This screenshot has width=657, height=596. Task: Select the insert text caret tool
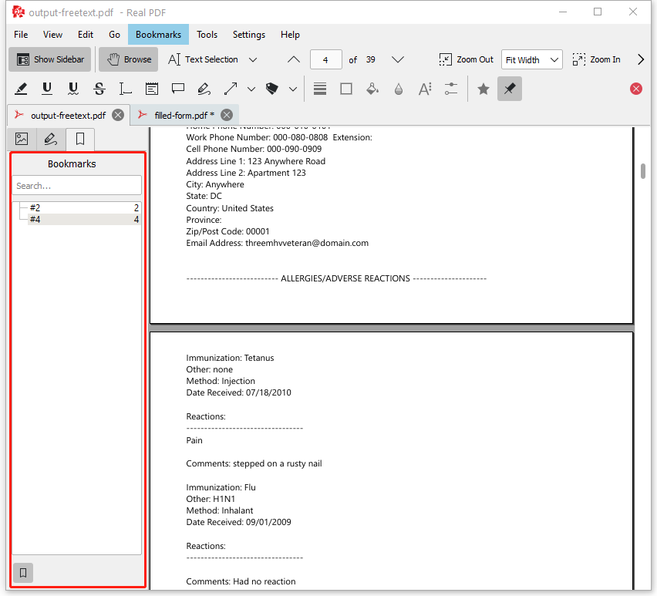coord(125,89)
